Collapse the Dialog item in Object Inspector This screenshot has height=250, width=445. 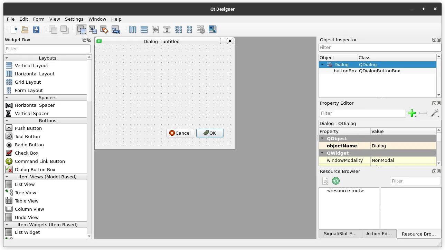pyautogui.click(x=322, y=64)
